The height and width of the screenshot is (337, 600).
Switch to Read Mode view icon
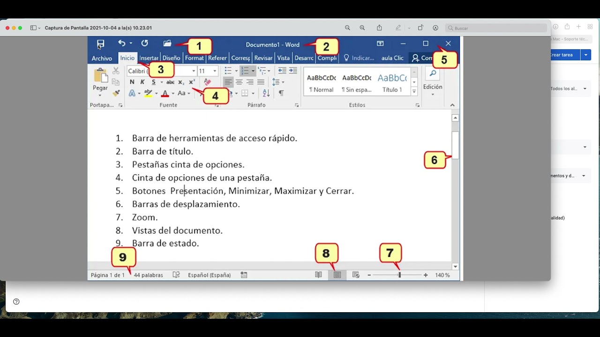[x=318, y=275]
